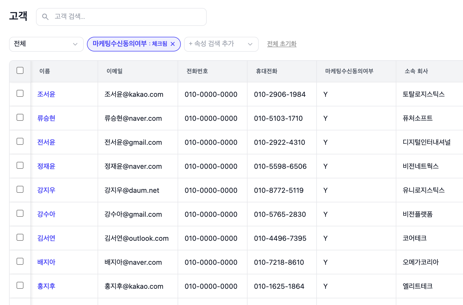Open customer profile 류승현

pyautogui.click(x=46, y=118)
